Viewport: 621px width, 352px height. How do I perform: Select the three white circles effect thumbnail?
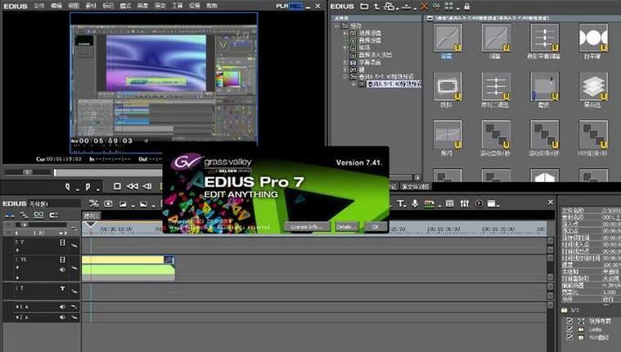(593, 38)
